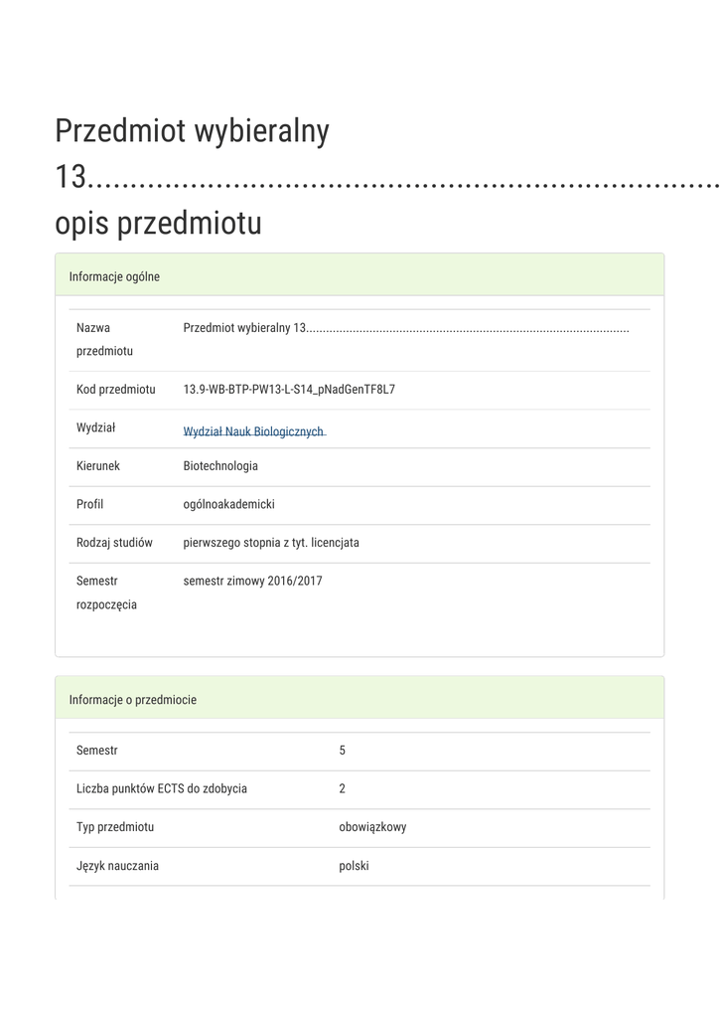The height and width of the screenshot is (1018, 720).
Task: Select the course code 13.9-WB-BTP-PW13-L-S14_pNadGenTF8L7
Action: (289, 390)
